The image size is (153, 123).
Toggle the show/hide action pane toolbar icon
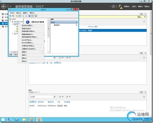pos(32,16)
